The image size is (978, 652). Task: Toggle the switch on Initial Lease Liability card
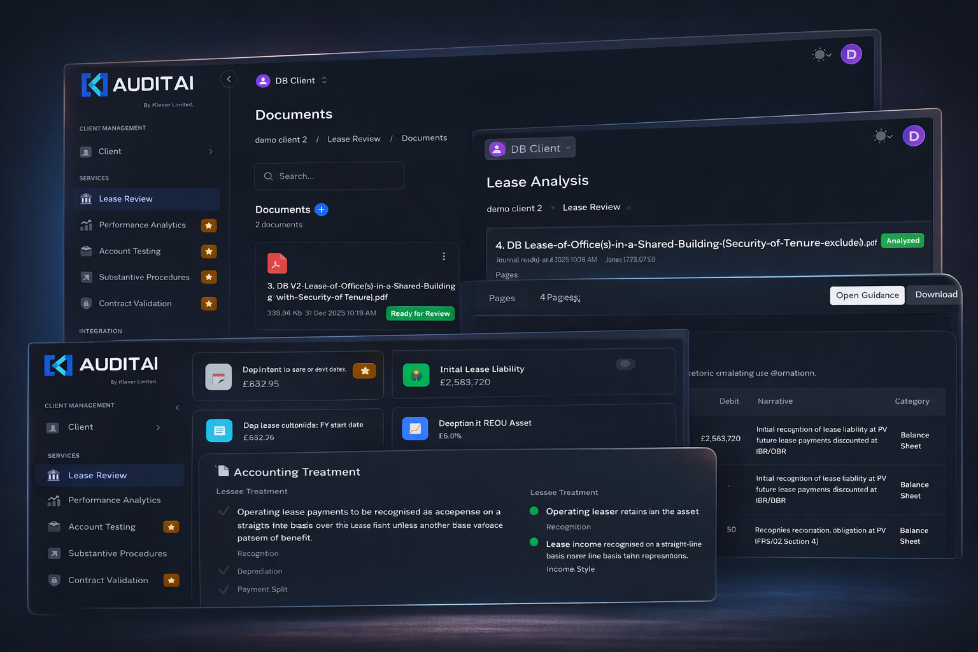click(625, 364)
